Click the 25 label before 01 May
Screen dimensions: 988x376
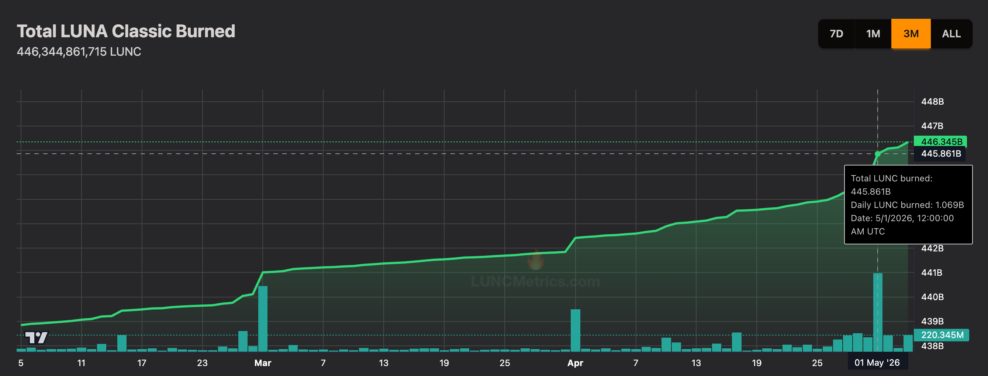point(817,363)
